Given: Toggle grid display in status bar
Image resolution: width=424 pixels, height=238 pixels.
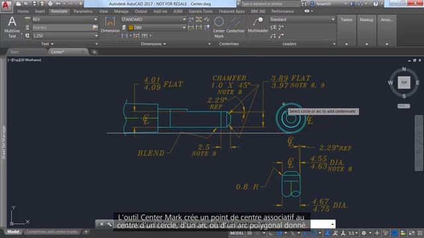Looking at the screenshot, I should 249,233.
